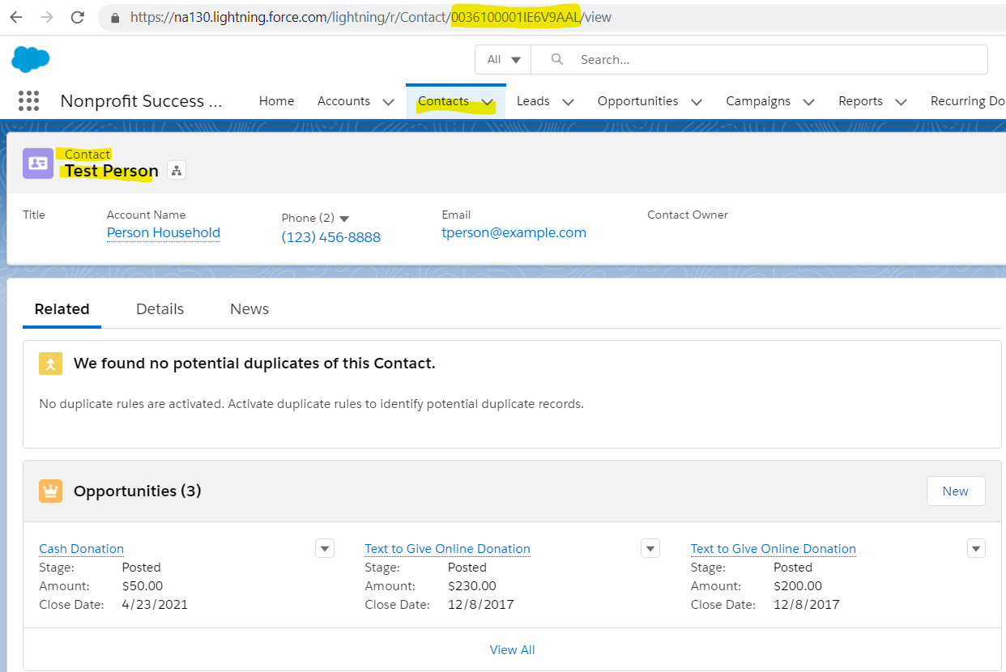The image size is (1006, 672).
Task: Open actions menu for $230.00 donation
Action: coord(650,548)
